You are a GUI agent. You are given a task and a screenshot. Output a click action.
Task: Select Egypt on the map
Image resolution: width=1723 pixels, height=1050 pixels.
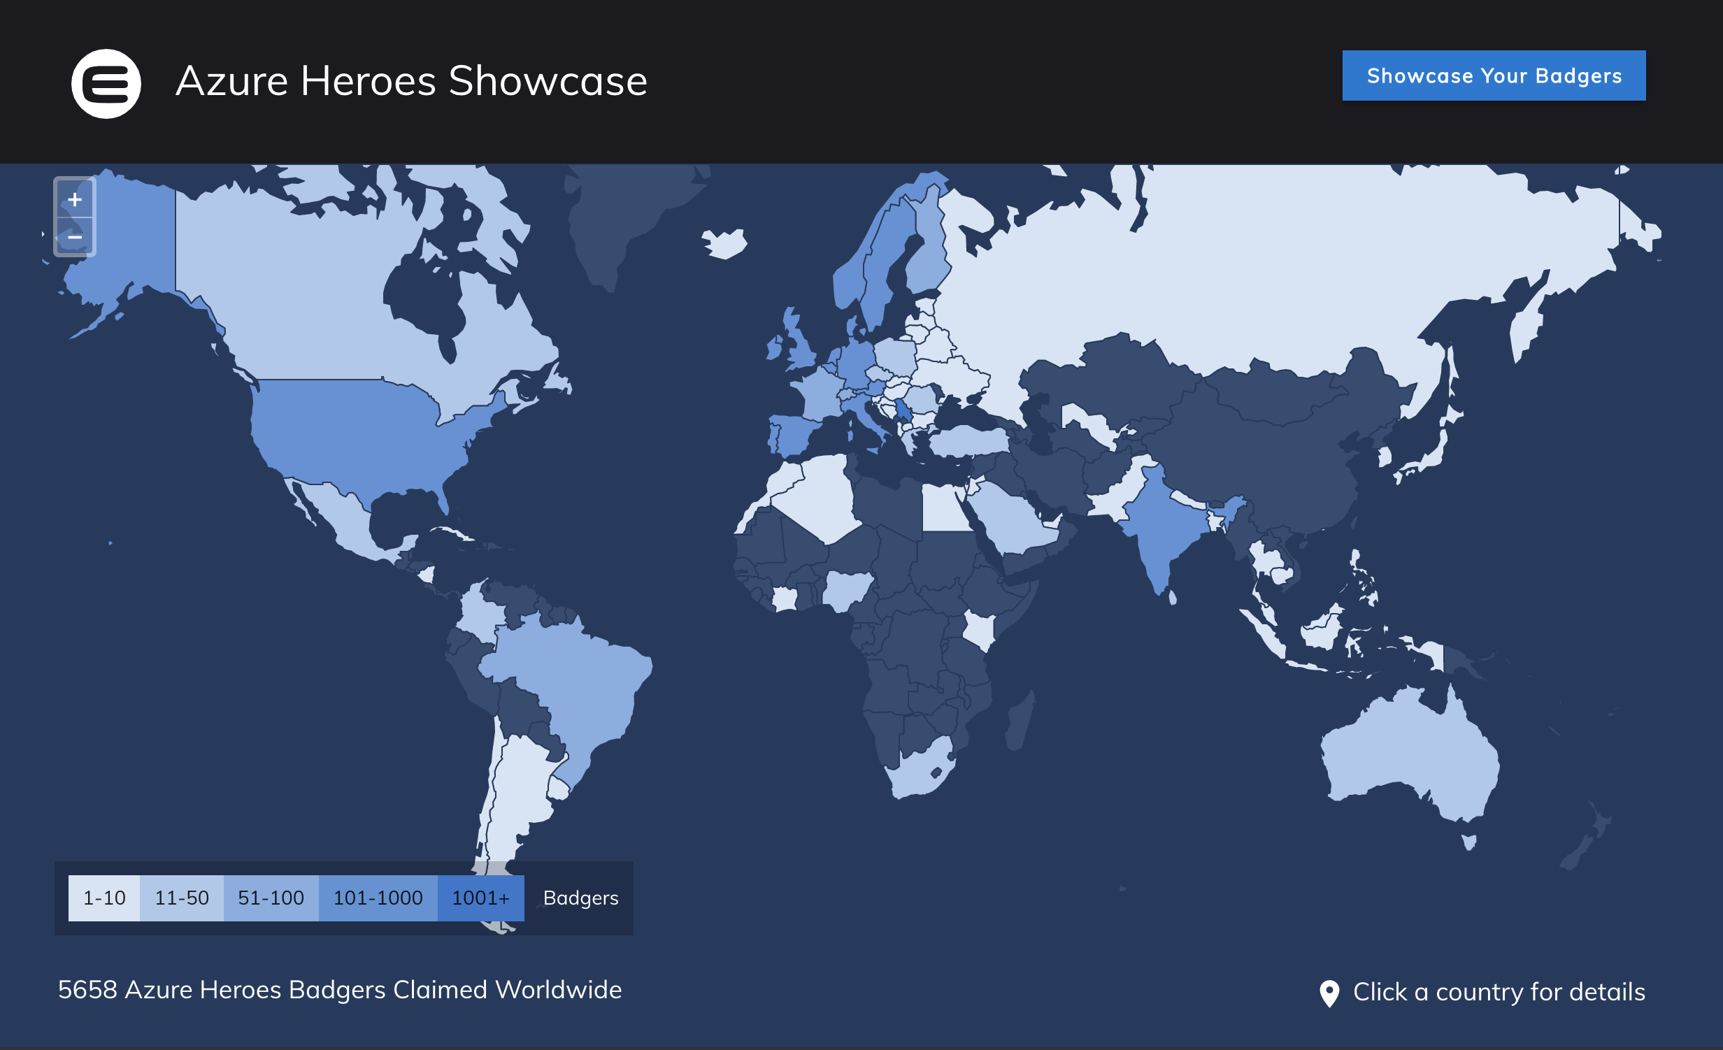click(x=944, y=509)
